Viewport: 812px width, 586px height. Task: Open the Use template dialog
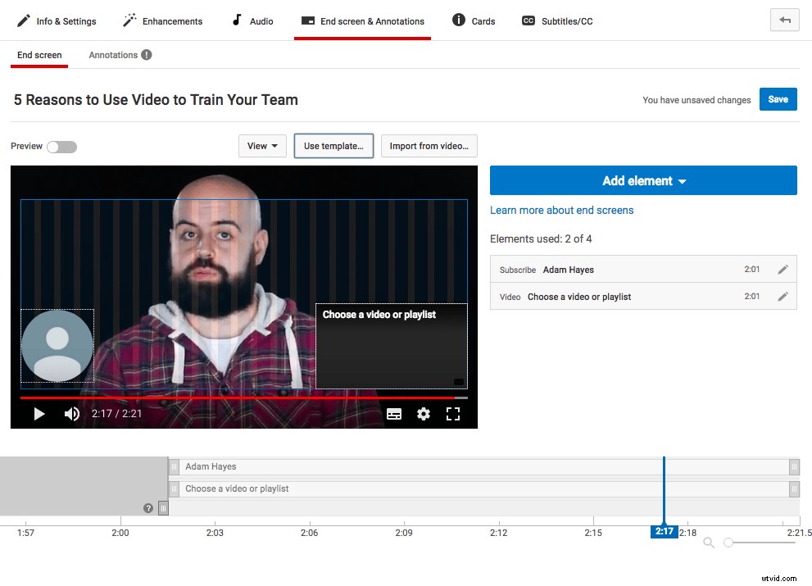[x=333, y=145]
